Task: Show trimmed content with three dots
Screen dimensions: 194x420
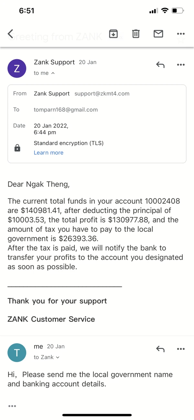Action: point(12,406)
